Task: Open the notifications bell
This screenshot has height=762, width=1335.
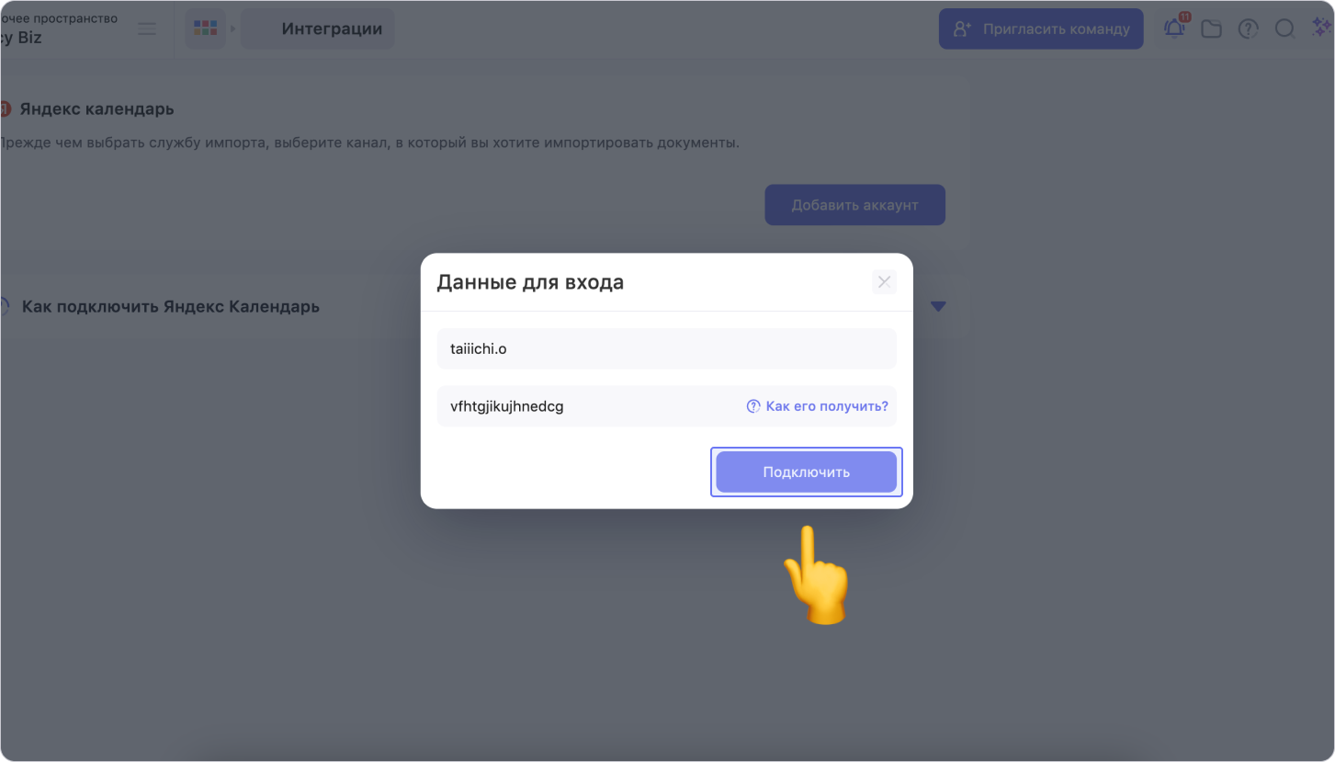Action: (x=1174, y=28)
